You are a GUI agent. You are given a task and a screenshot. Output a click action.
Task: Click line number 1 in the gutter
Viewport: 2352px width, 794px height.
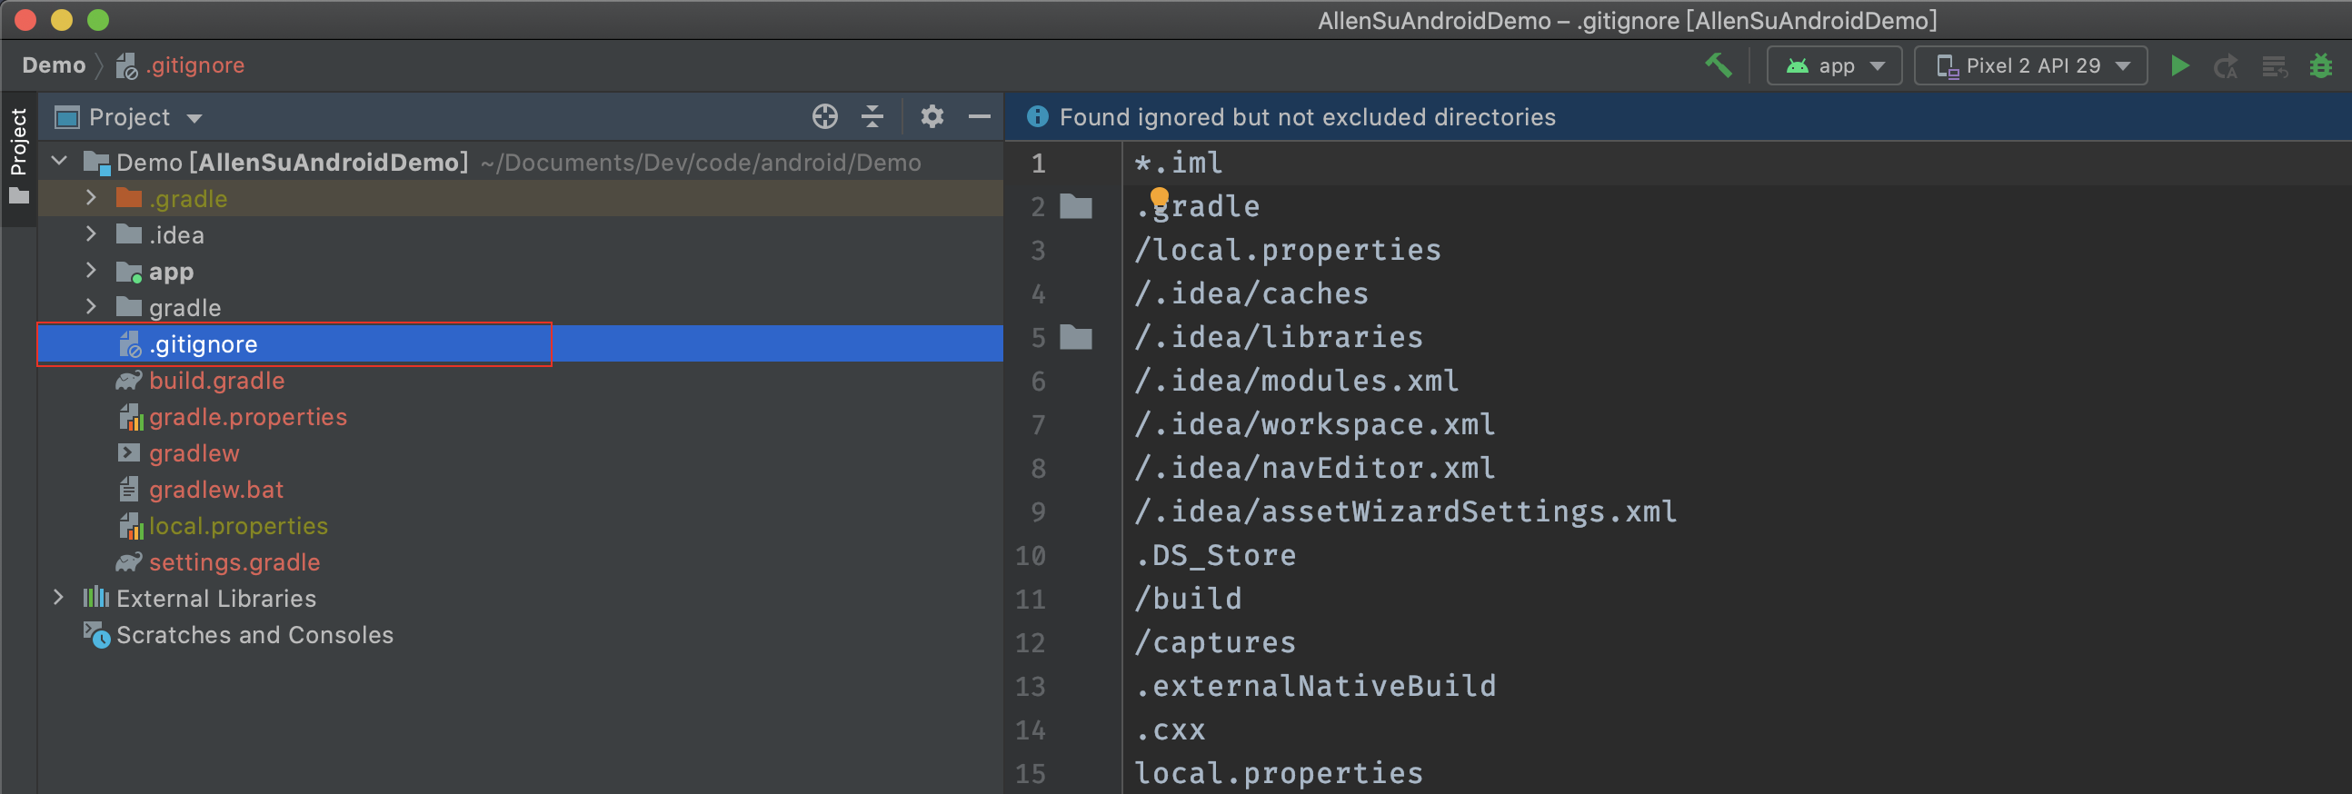click(x=1038, y=164)
